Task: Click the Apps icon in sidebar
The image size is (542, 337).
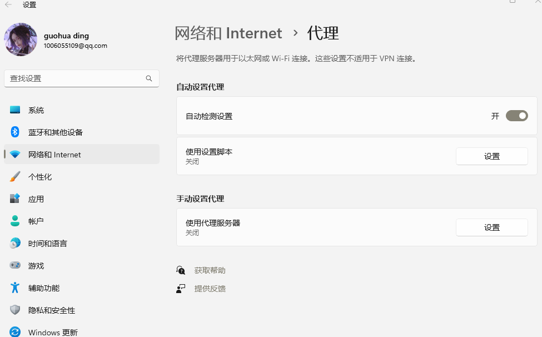Action: [15, 199]
